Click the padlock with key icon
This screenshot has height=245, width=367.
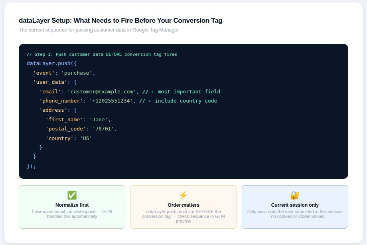(x=295, y=195)
